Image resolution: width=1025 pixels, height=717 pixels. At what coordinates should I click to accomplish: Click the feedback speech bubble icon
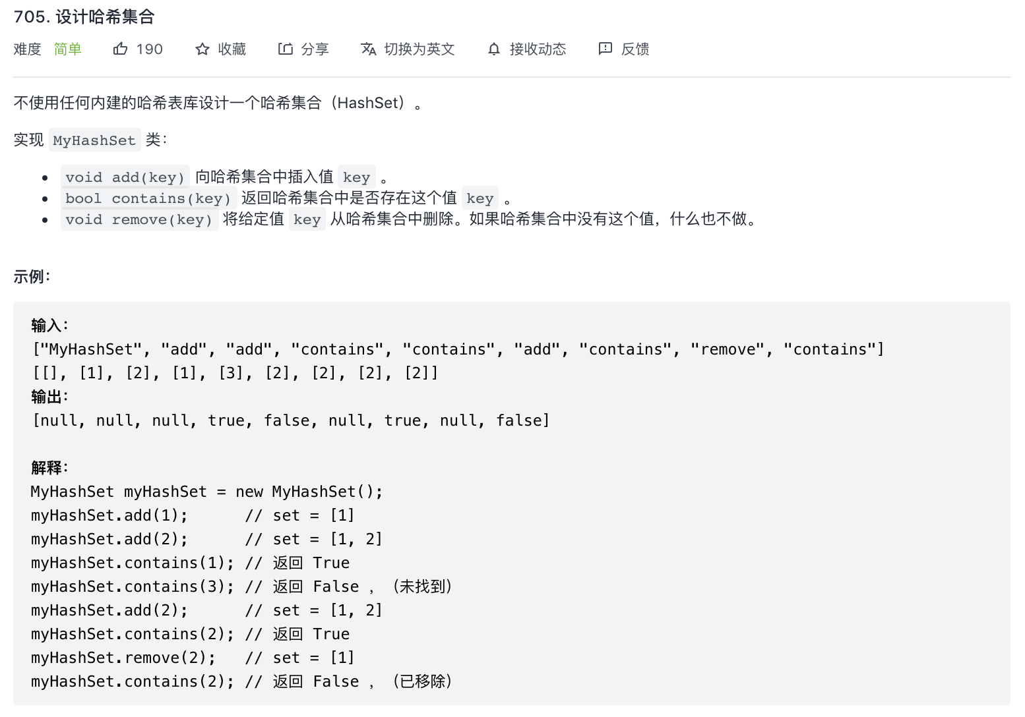[x=605, y=49]
